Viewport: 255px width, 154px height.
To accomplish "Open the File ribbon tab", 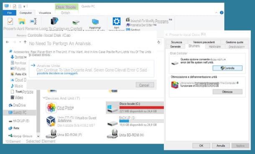I will pyautogui.click(x=10, y=13).
